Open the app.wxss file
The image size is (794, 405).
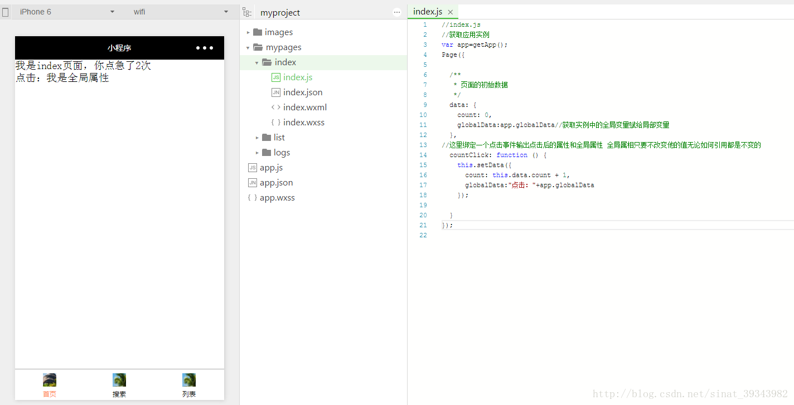pos(277,198)
